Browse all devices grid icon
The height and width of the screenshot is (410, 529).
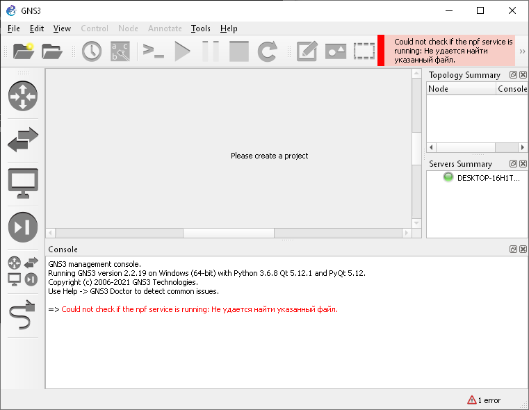(23, 272)
